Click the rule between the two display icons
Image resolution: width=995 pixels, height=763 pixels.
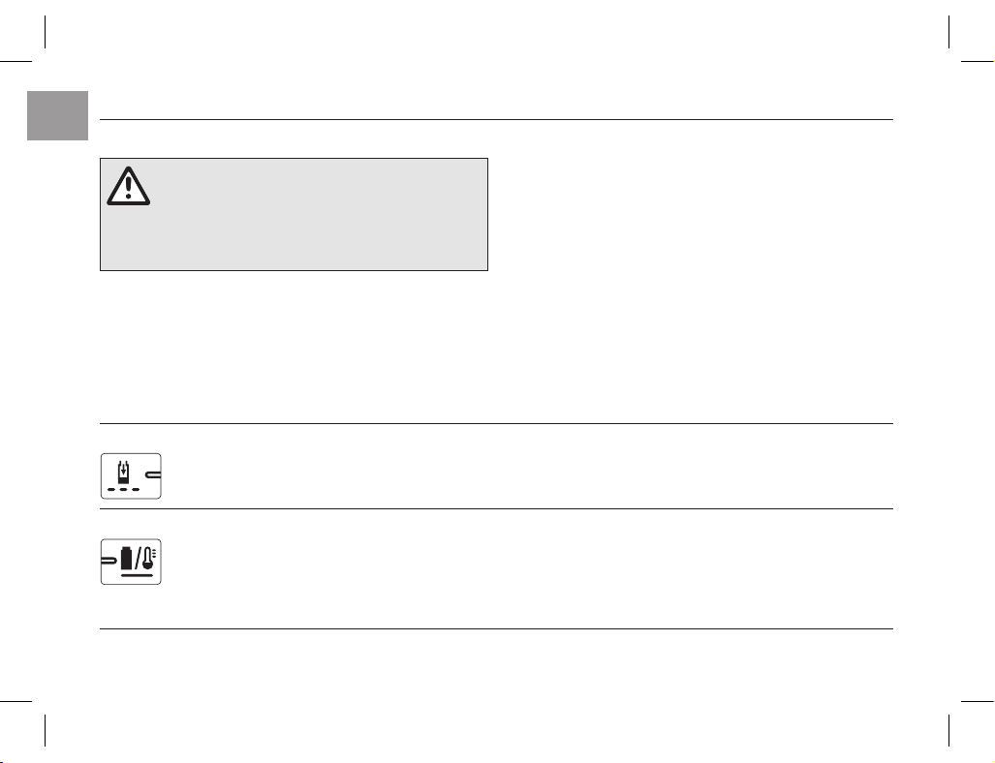(496, 508)
